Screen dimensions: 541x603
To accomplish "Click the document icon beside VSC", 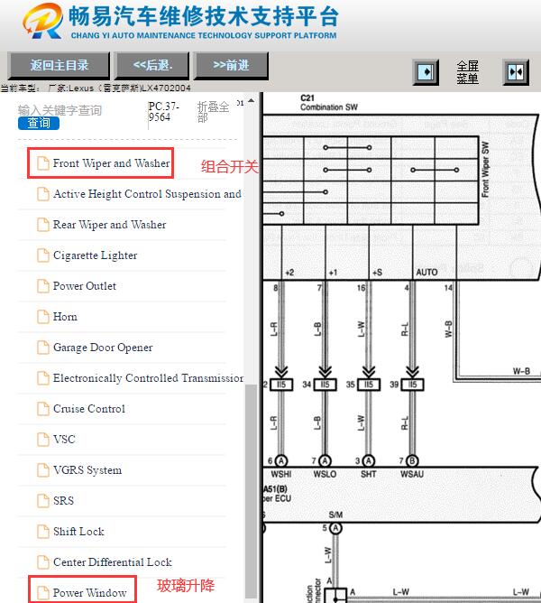I will [x=43, y=440].
